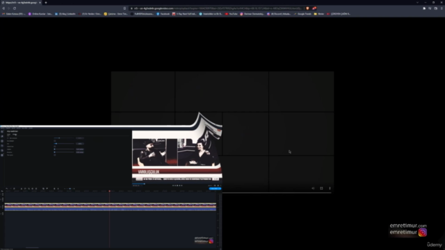Mute the video with the speaker icon
The height and width of the screenshot is (250, 445).
[313, 188]
